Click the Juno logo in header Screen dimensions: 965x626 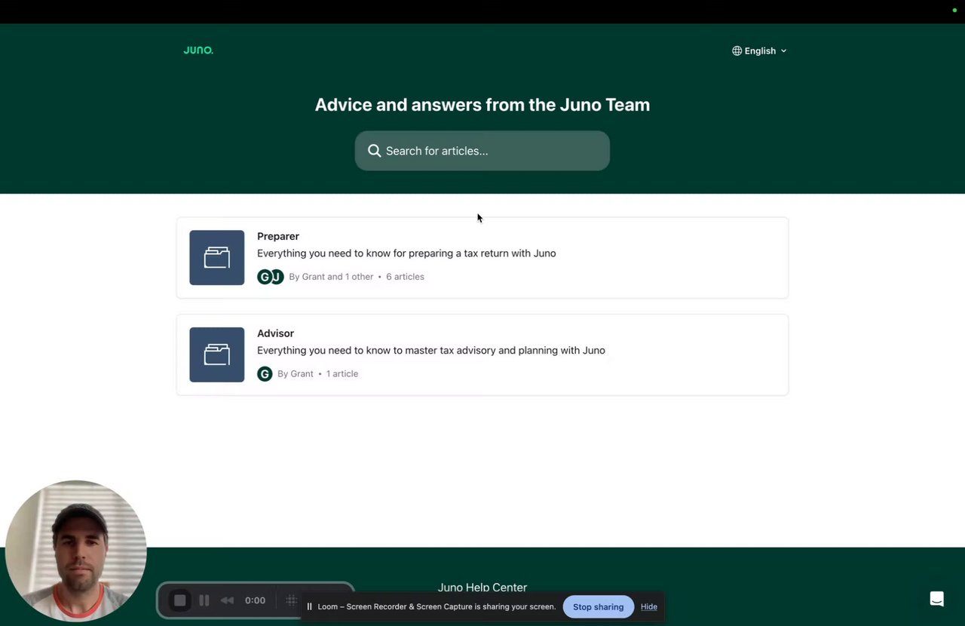tap(198, 51)
